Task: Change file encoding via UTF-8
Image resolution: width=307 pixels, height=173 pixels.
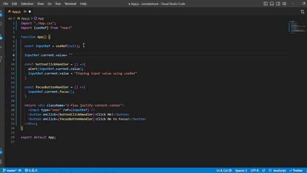Action: 255,171
